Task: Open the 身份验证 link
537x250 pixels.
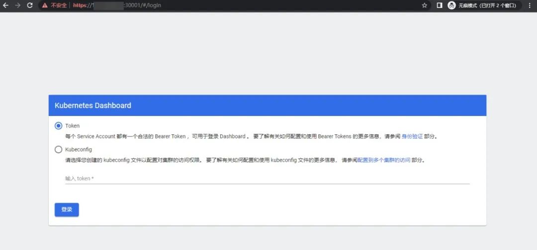Action: (x=412, y=136)
